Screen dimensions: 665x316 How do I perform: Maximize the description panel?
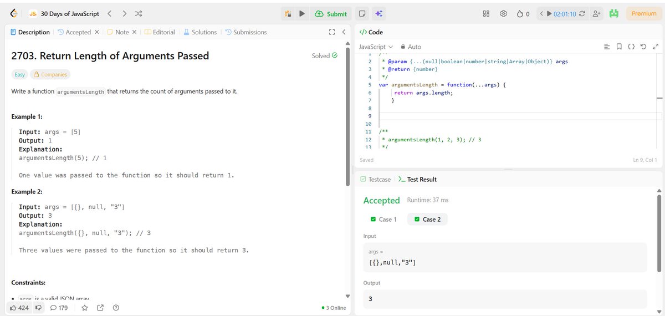(332, 32)
